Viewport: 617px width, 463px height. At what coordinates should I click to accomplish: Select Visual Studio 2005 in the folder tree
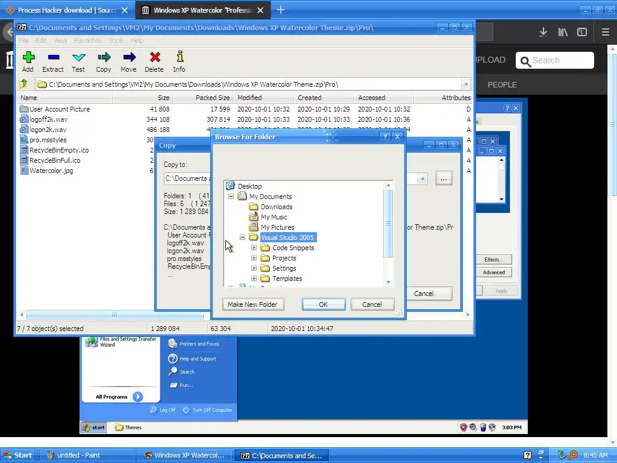[287, 238]
